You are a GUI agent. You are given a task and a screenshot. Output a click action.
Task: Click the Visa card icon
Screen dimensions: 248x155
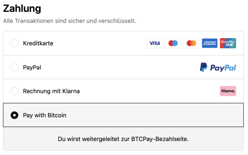[155, 43]
